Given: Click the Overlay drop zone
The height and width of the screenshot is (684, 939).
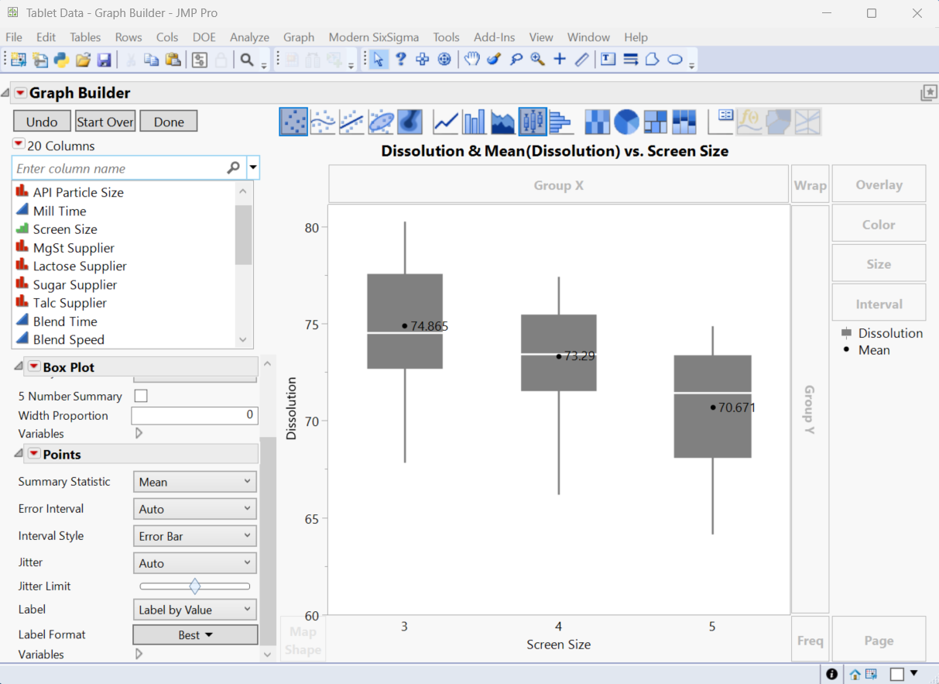Looking at the screenshot, I should pos(879,184).
